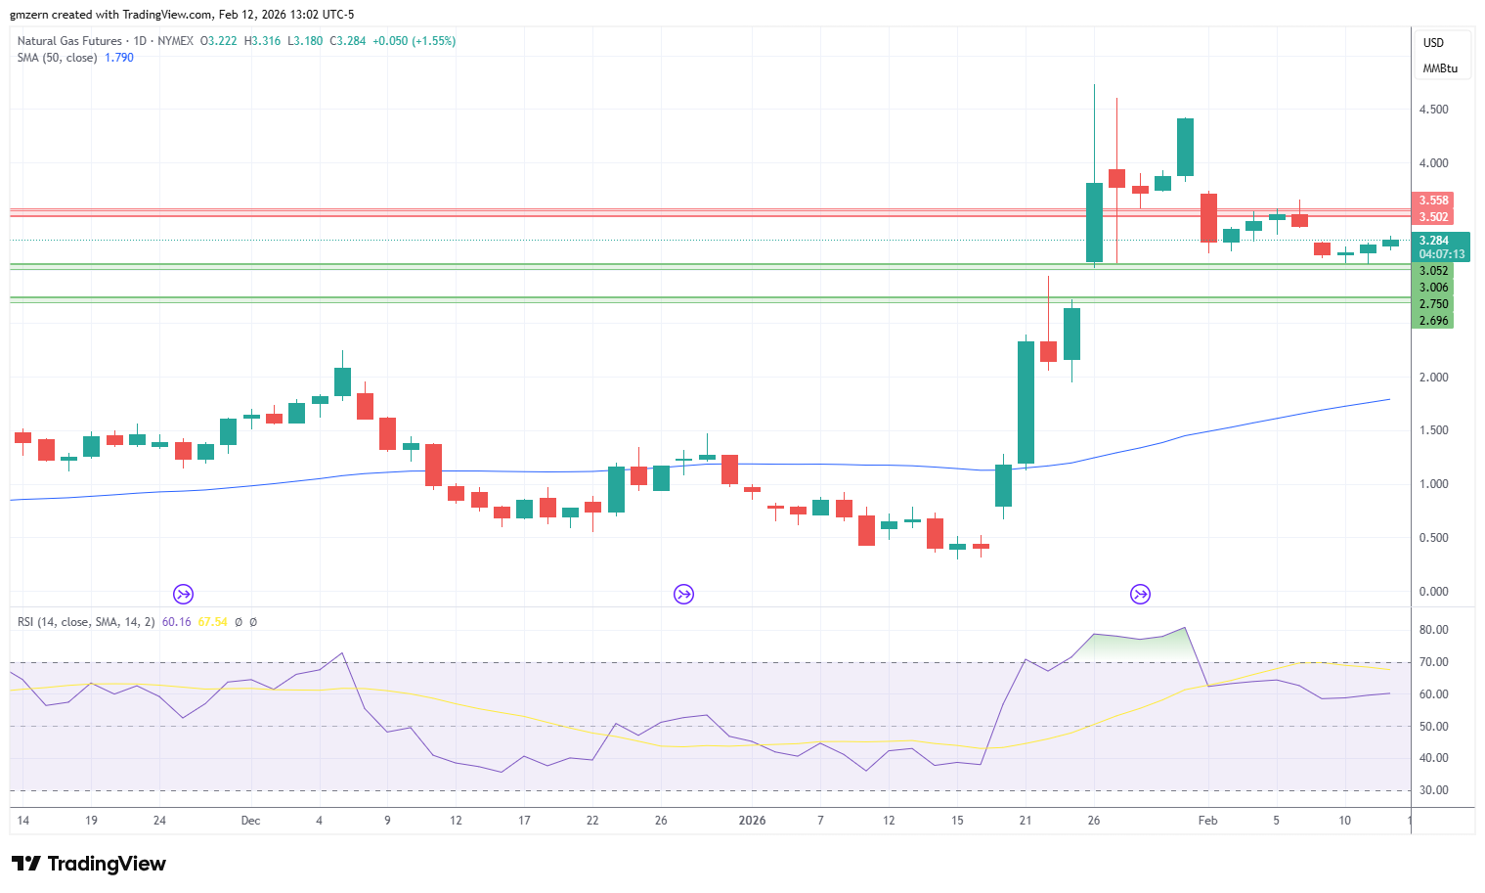Click the RSI moving average value 67.54
Screen dimensions: 1485x893
(x=213, y=622)
